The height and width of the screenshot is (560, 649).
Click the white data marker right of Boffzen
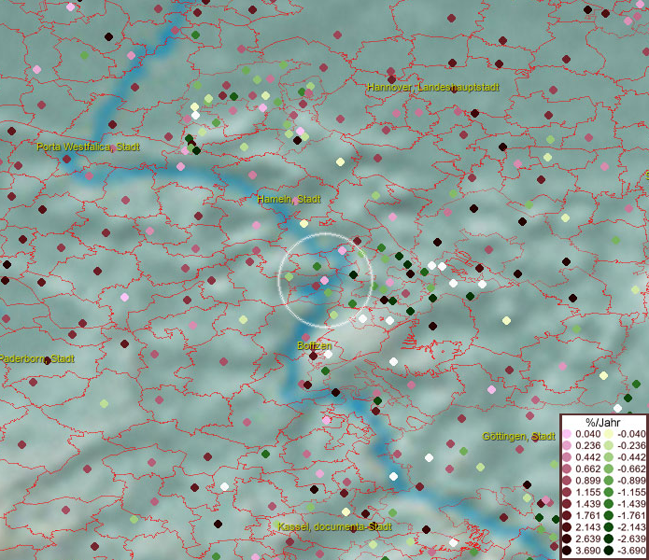(328, 355)
